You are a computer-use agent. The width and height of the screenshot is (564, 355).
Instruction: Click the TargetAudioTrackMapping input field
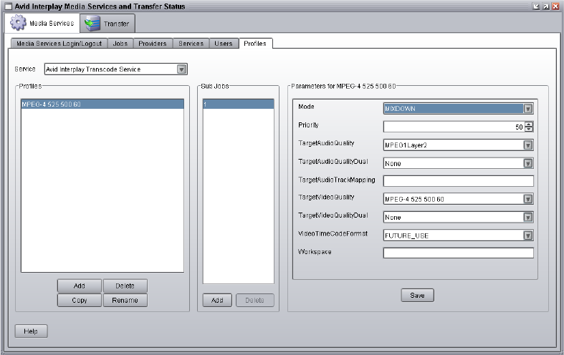(x=458, y=181)
